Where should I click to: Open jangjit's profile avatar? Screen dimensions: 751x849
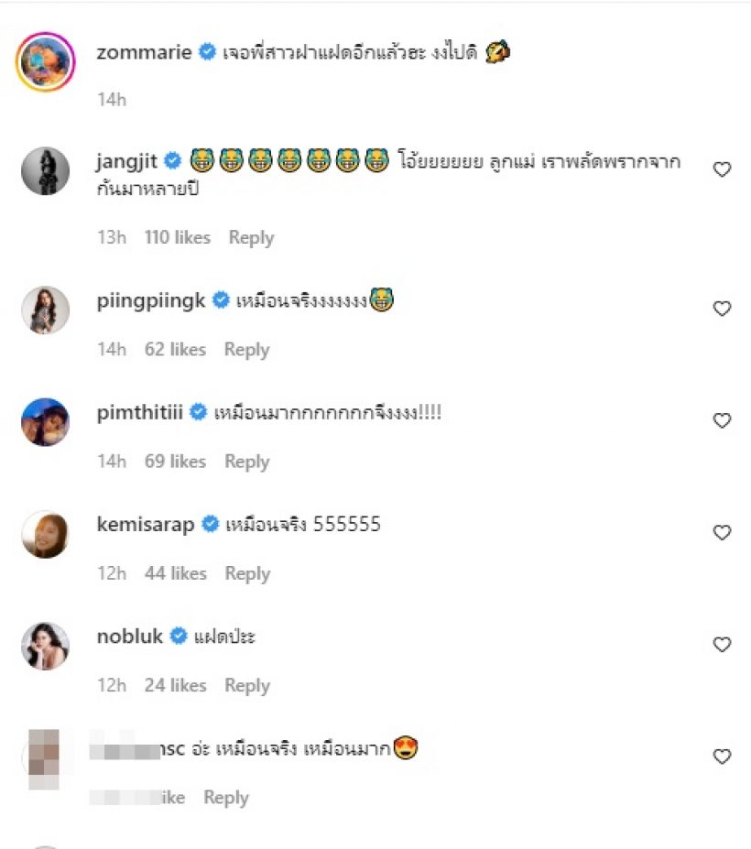point(45,170)
